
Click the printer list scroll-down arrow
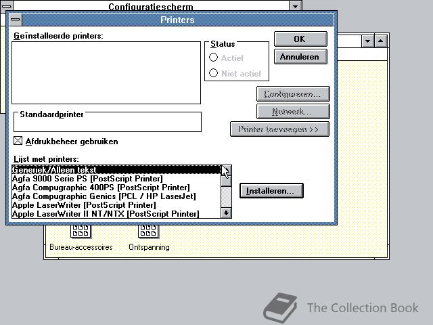pos(227,213)
